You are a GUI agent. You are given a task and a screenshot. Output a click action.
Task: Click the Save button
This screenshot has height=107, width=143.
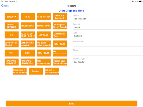click(x=71, y=104)
